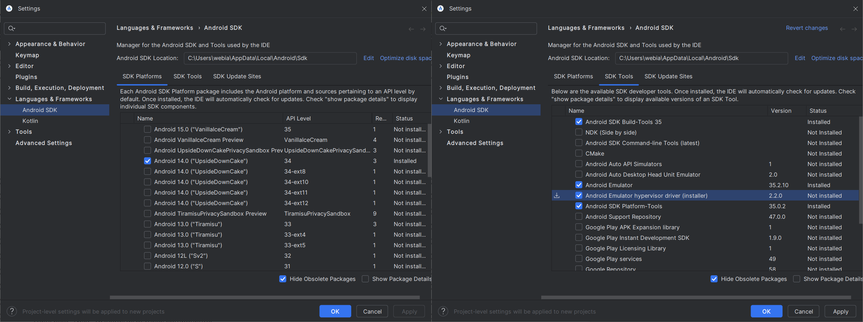Click the help question mark in right window
Viewport: 863px width, 322px height.
point(443,311)
